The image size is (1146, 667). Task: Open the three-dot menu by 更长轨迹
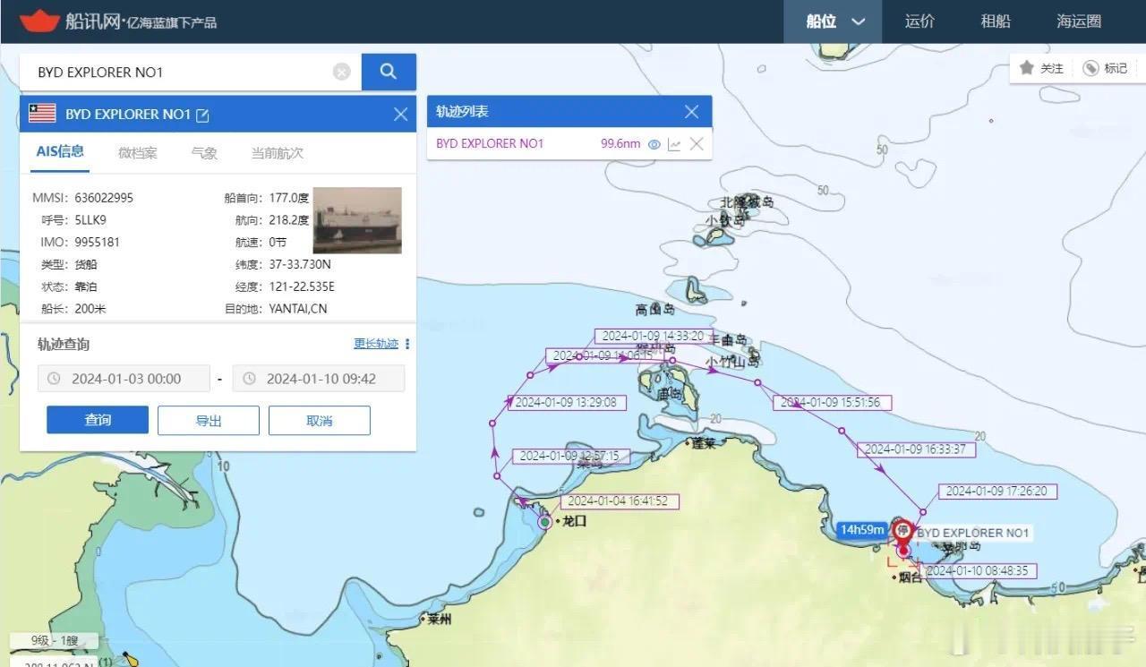coord(407,344)
